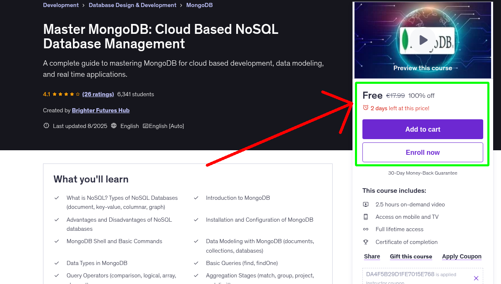This screenshot has width=501, height=284.
Task: Click the alarm clock icon beside the price deadline
Action: pyautogui.click(x=365, y=108)
